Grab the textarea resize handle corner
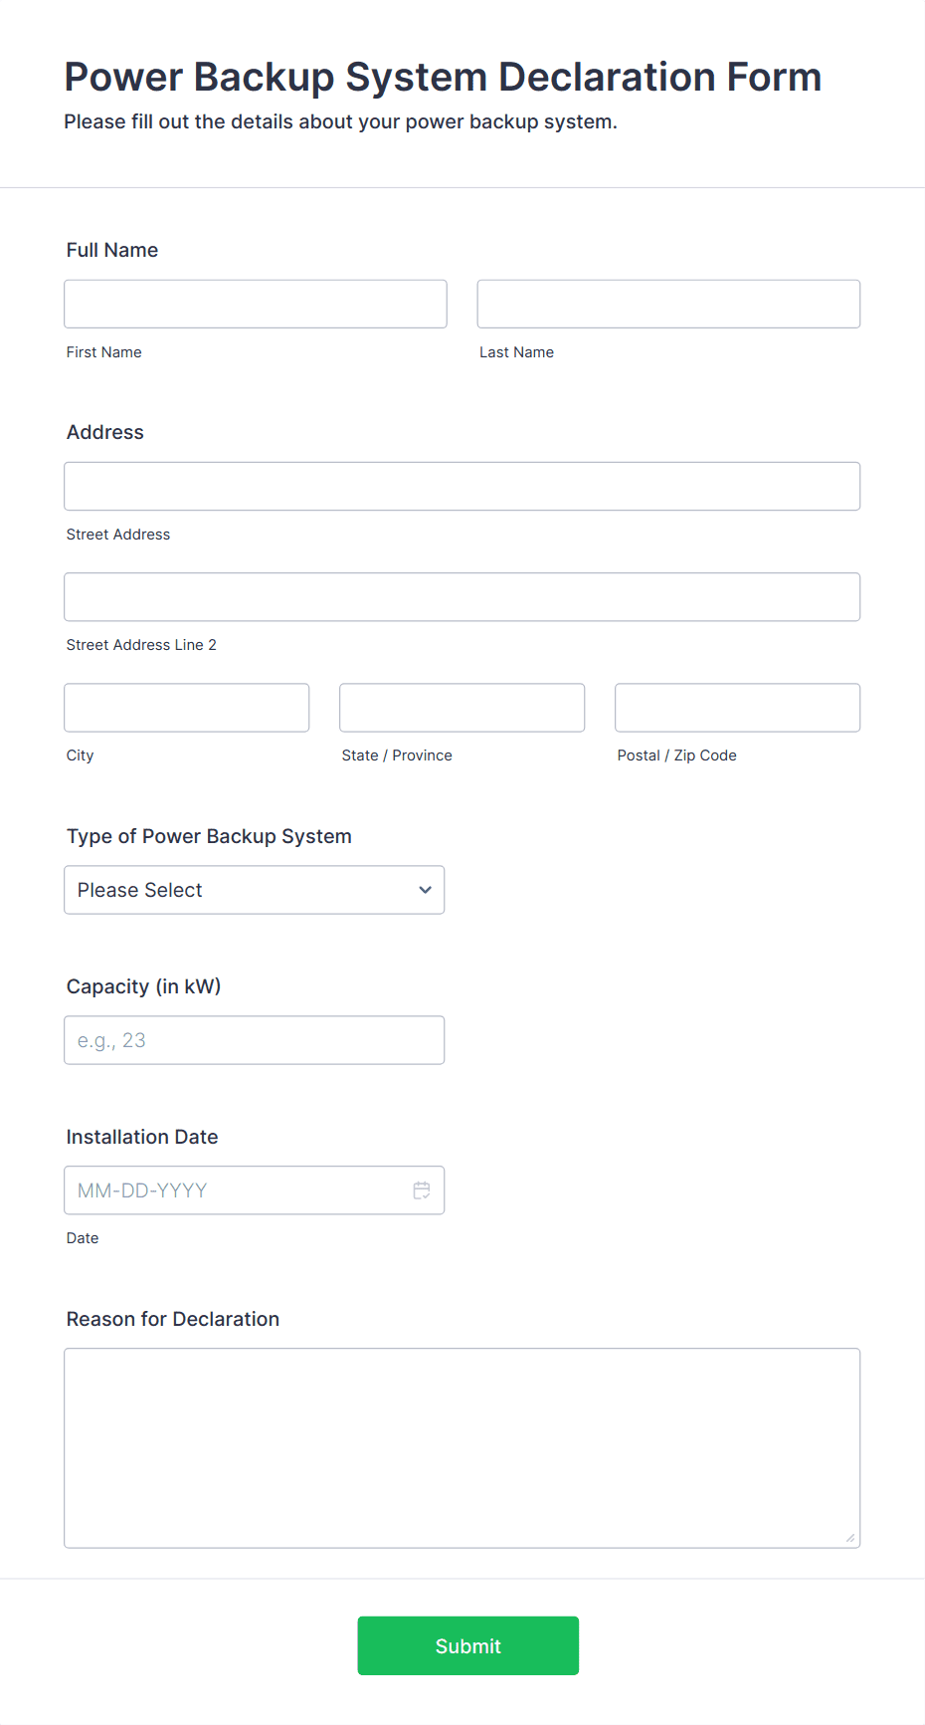 pyautogui.click(x=850, y=1538)
